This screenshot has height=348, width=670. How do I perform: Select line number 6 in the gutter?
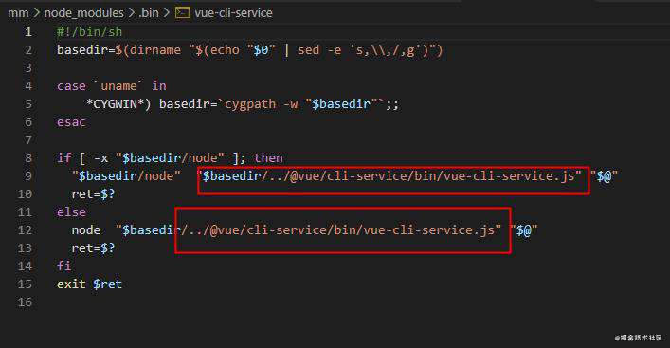click(28, 121)
